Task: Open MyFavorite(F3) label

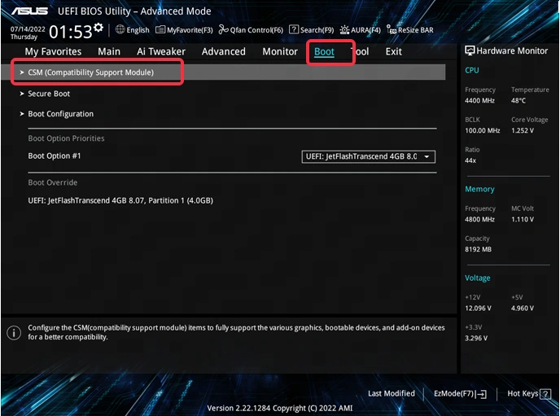Action: (190, 30)
